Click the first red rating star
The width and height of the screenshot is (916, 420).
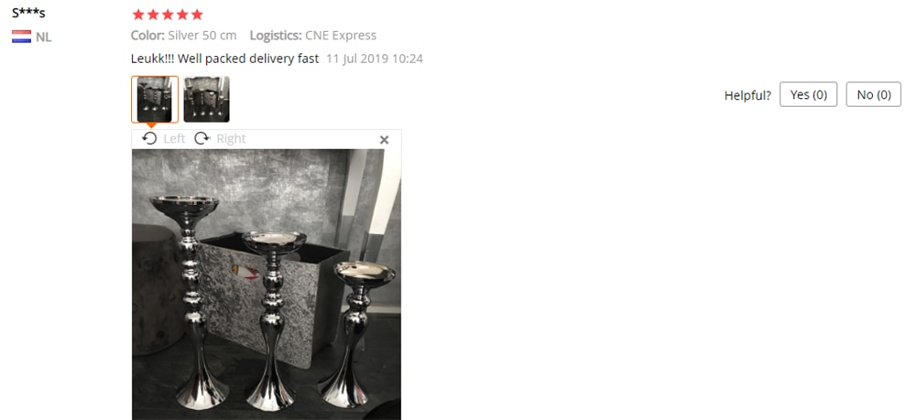pos(138,15)
